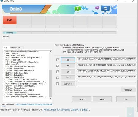Image resolution: width=138 pixels, height=117 pixels.
Task: Click the CP file button
Action: click(68, 72)
